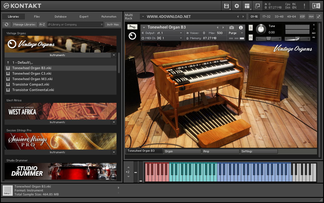The width and height of the screenshot is (324, 203).
Task: Click the Instr Nav button
Action: (113, 25)
